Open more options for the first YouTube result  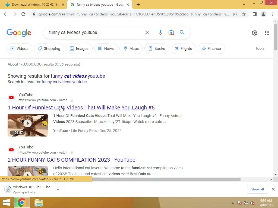tap(72, 100)
